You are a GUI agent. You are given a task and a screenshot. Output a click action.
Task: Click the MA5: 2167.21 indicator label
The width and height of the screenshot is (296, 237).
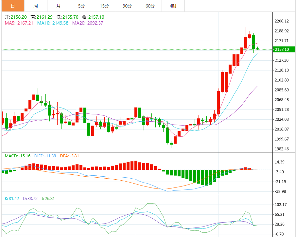pyautogui.click(x=19, y=23)
